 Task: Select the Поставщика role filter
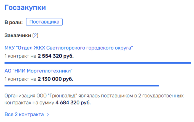pyautogui.click(x=44, y=22)
